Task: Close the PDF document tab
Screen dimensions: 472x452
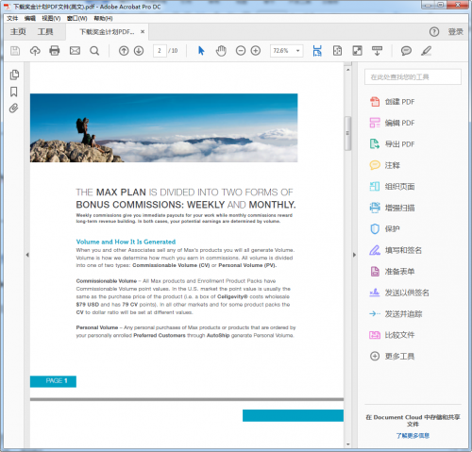Action: pyautogui.click(x=143, y=32)
